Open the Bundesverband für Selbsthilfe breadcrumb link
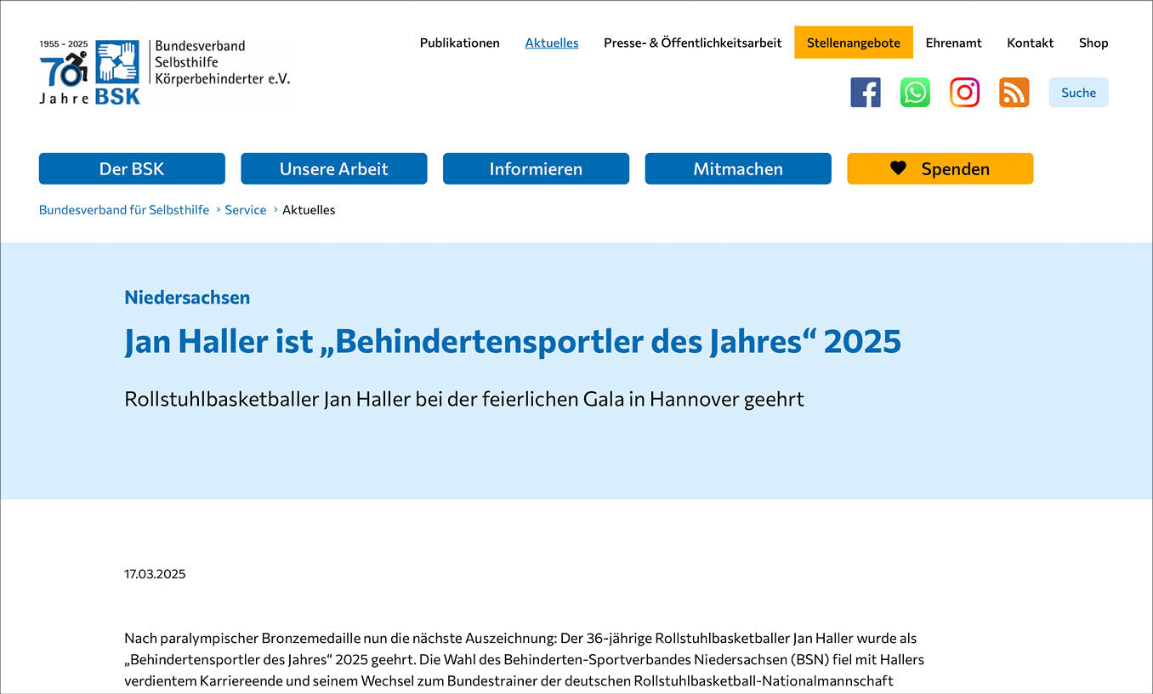The image size is (1153, 694). click(x=124, y=209)
